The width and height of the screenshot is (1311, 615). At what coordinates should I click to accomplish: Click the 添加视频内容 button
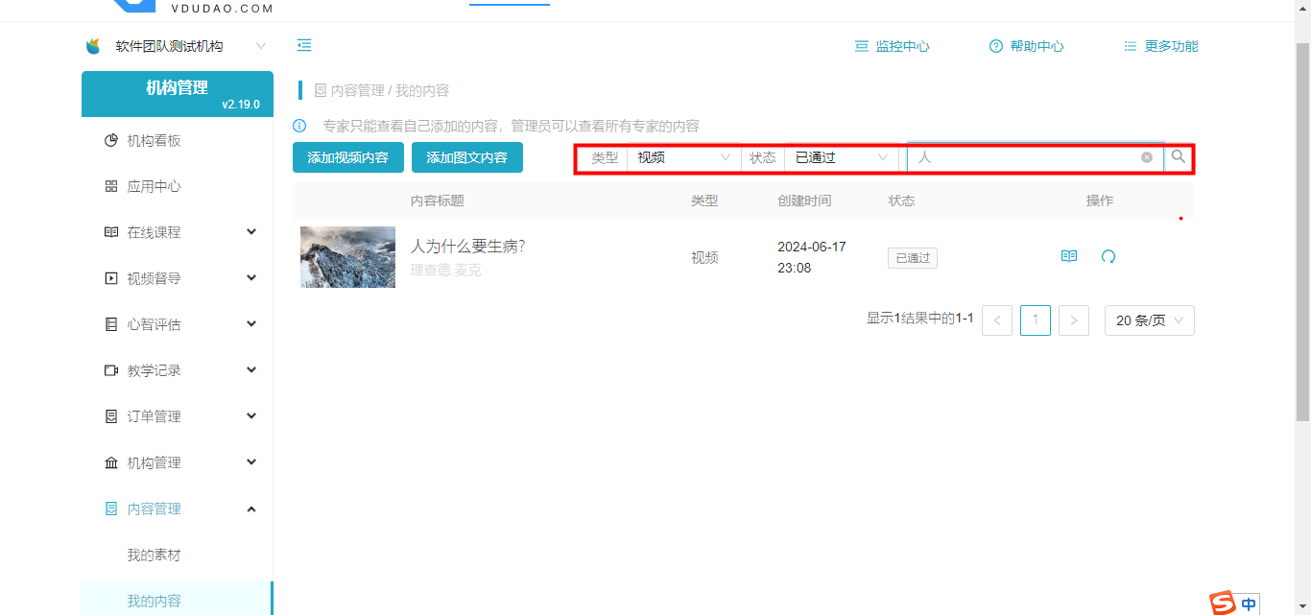[348, 157]
